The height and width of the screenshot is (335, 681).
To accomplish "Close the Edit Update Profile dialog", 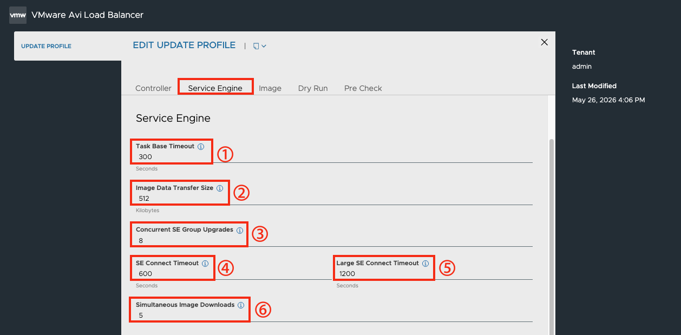I will pyautogui.click(x=545, y=42).
